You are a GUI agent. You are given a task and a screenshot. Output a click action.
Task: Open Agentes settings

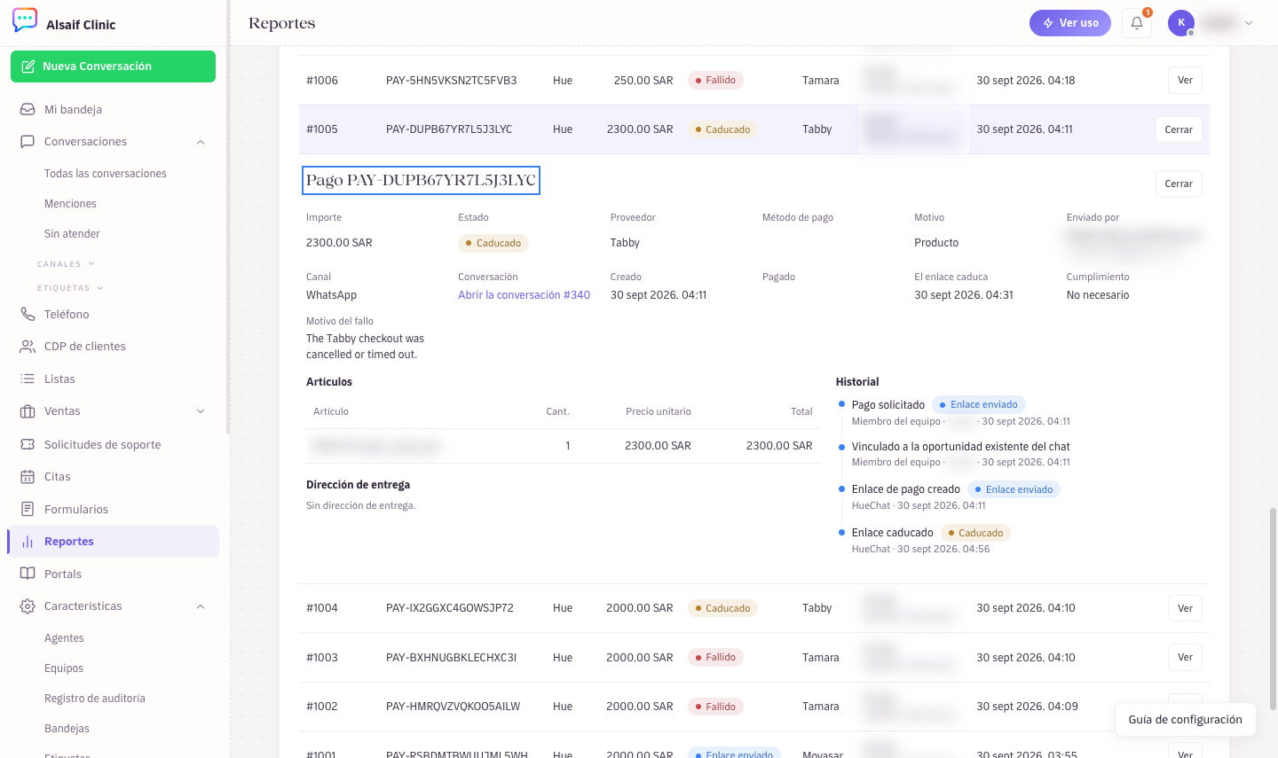(x=64, y=638)
